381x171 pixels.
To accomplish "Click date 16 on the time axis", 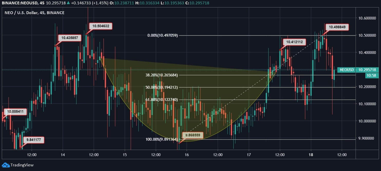I will 187,155.
